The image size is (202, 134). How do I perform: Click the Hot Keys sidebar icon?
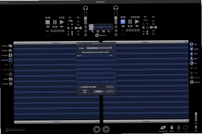click(11, 55)
